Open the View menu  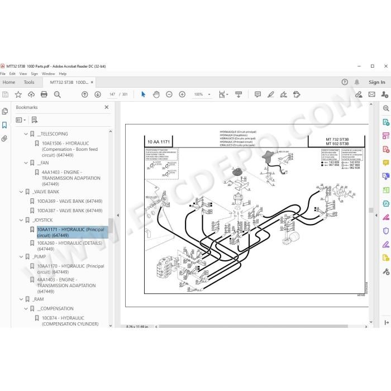[23, 74]
